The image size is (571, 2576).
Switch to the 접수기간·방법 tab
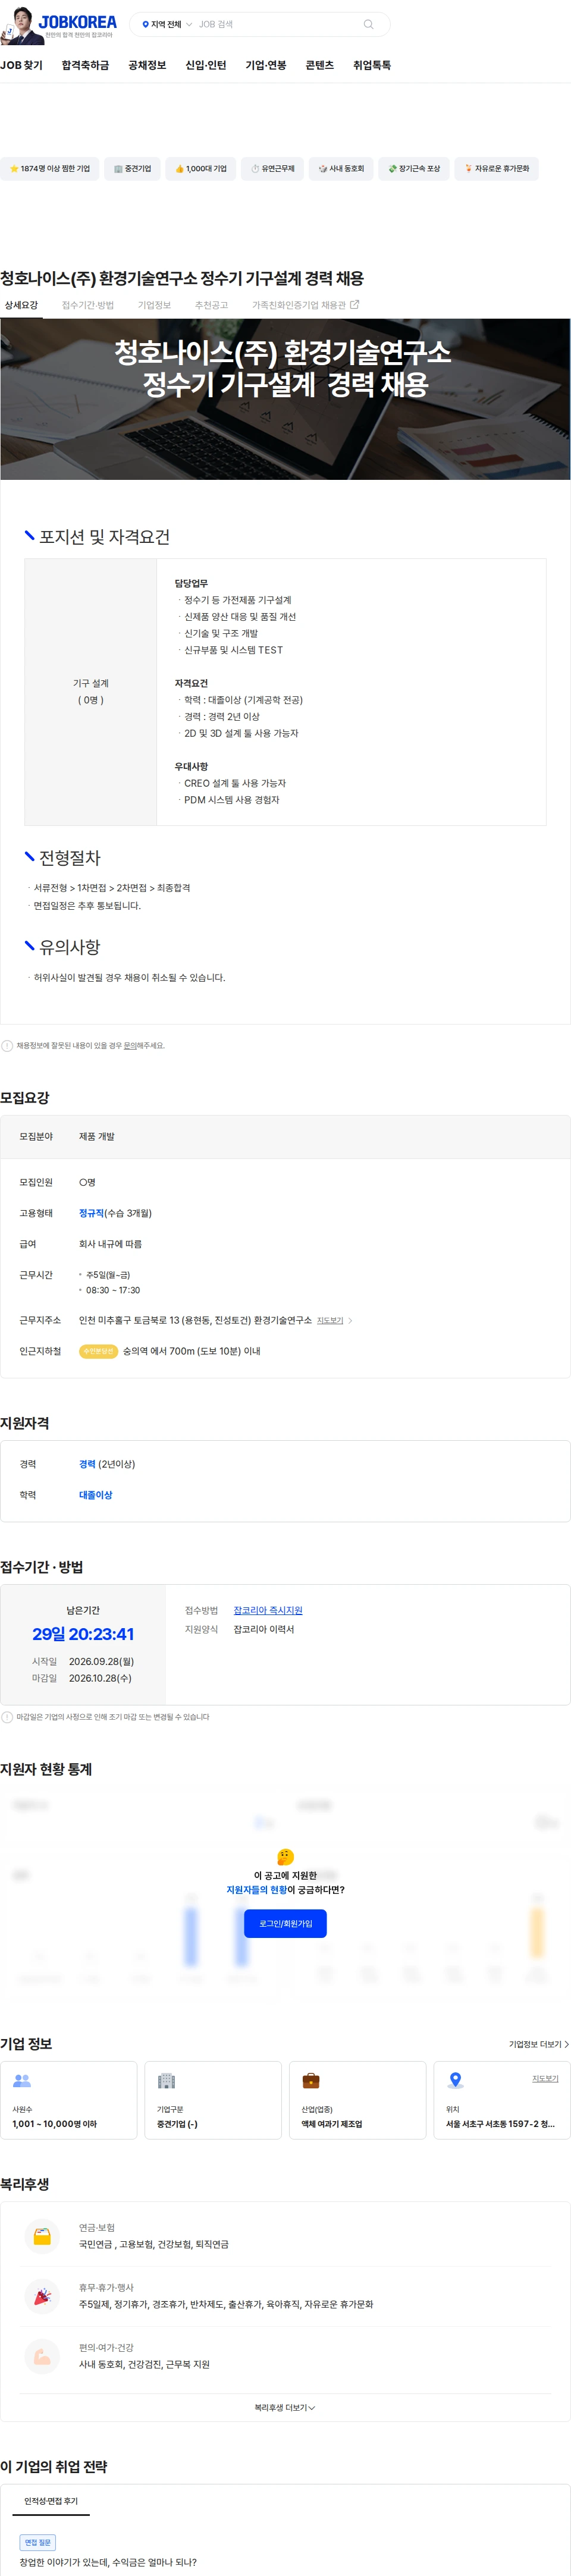pos(88,305)
